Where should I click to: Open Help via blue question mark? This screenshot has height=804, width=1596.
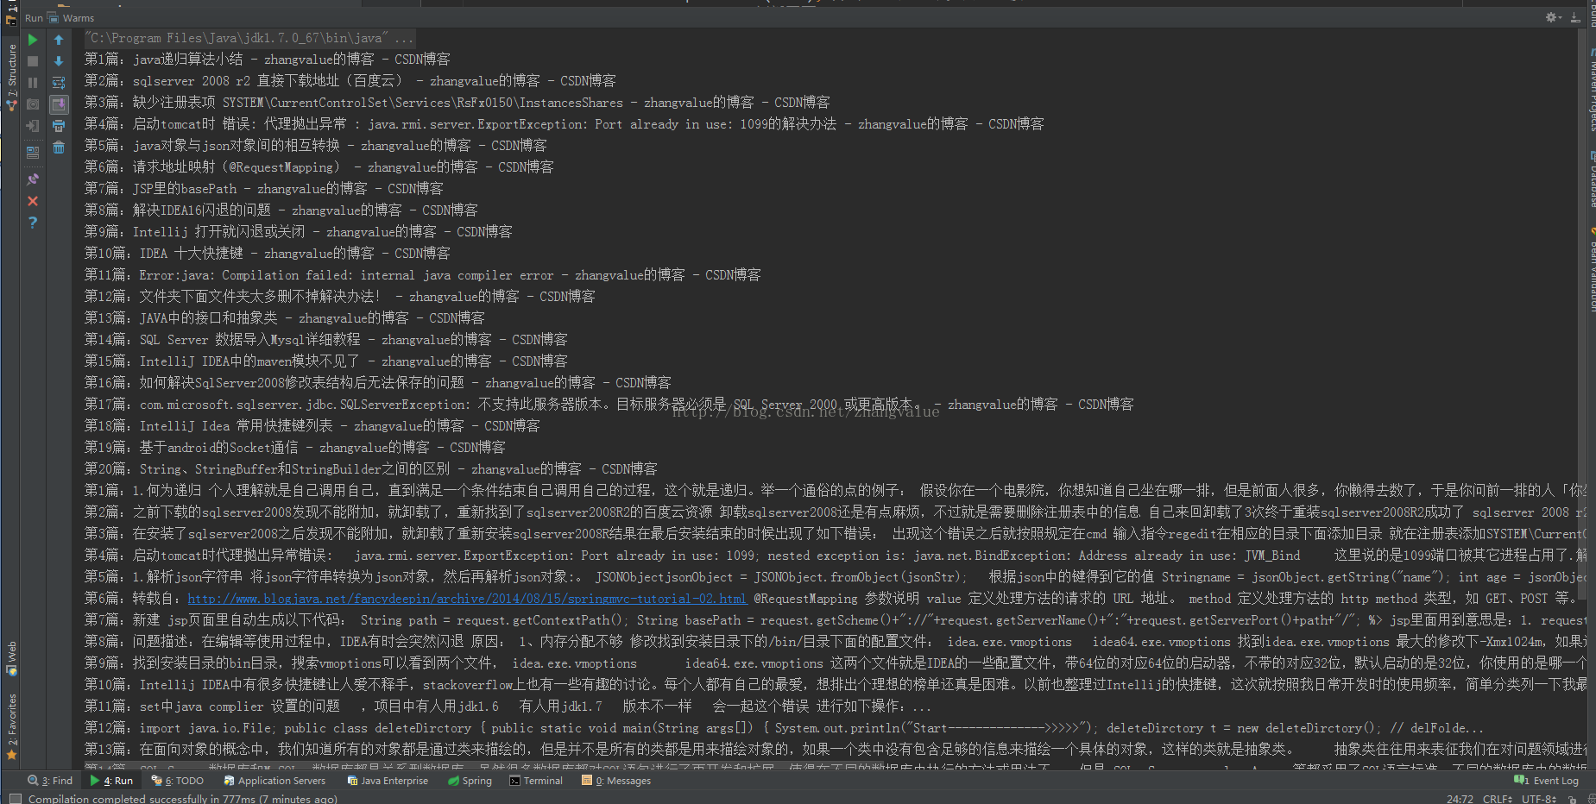[x=33, y=223]
